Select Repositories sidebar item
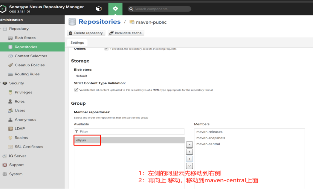Viewport: 313px width, 189px height. pyautogui.click(x=32, y=47)
